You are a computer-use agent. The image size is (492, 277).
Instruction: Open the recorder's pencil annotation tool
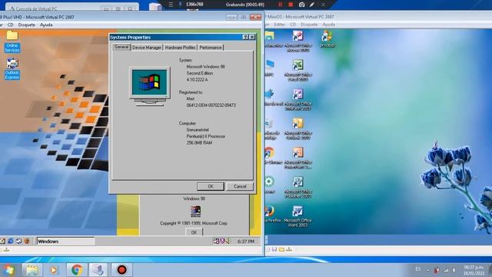(x=312, y=5)
